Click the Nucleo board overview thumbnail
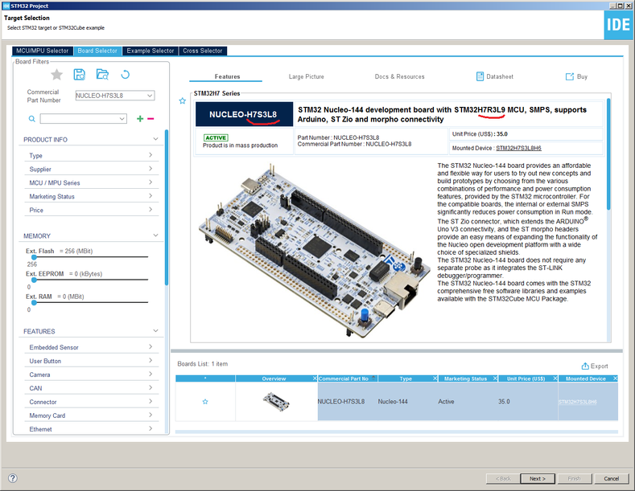The height and width of the screenshot is (491, 635). coord(276,402)
